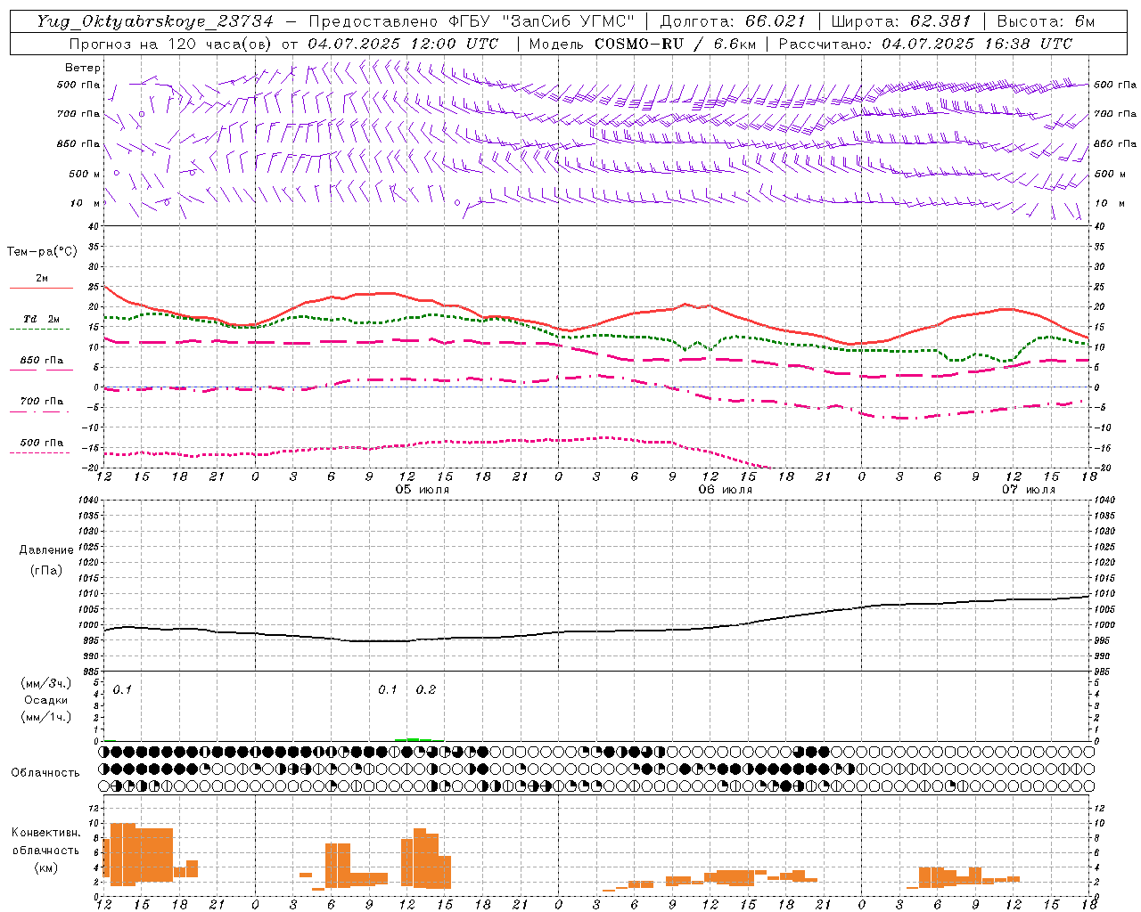This screenshot has height=912, width=1141.
Task: Click the (км) unit label under облачность
Action: [x=45, y=867]
